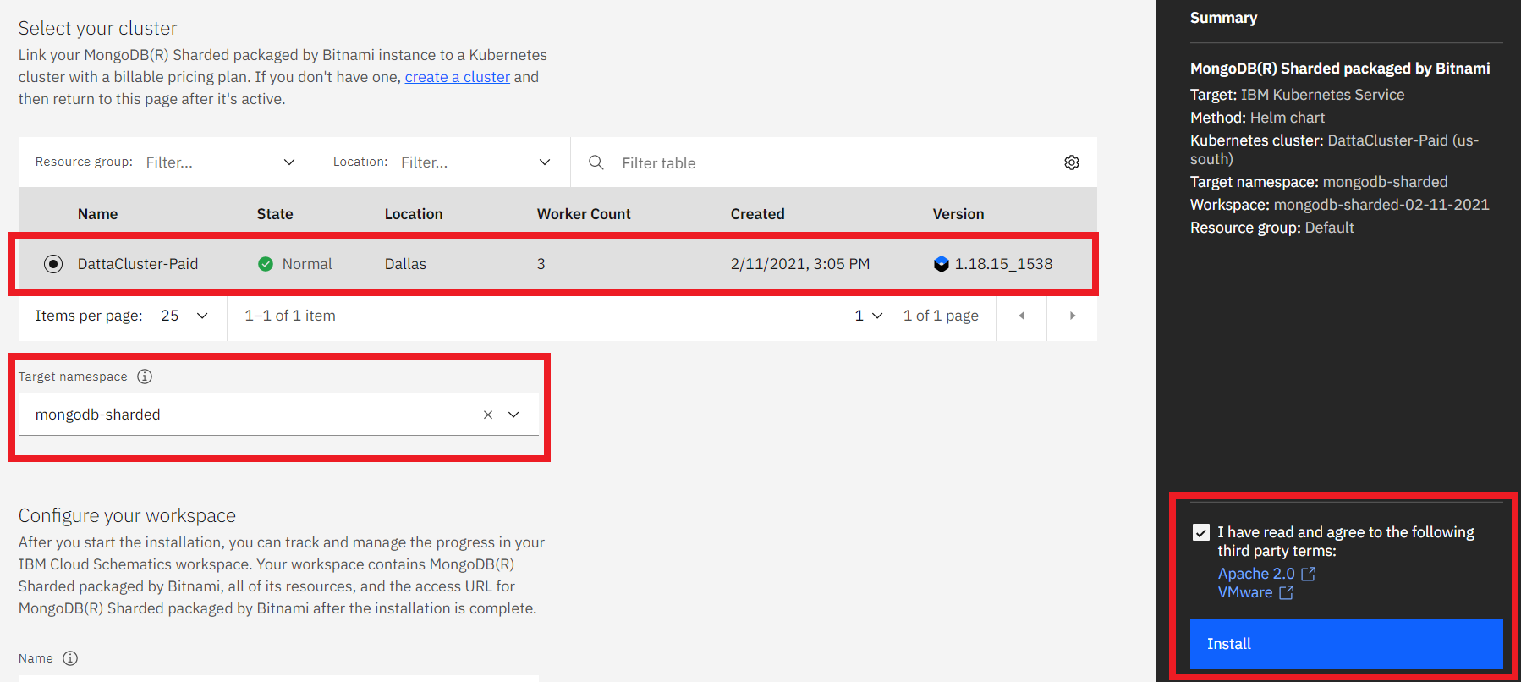The height and width of the screenshot is (682, 1521).
Task: Go to the previous table page
Action: [1022, 316]
